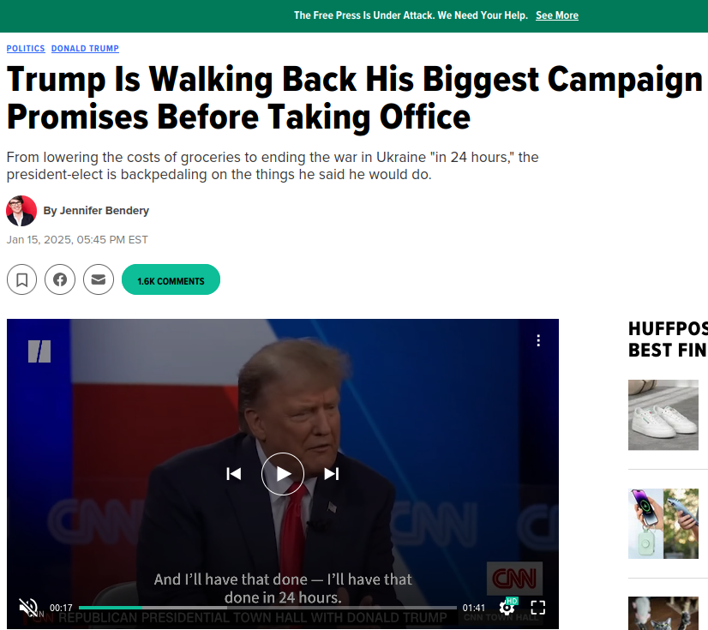Screen dimensions: 708x630
Task: Share the article via Facebook icon
Action: [x=60, y=279]
